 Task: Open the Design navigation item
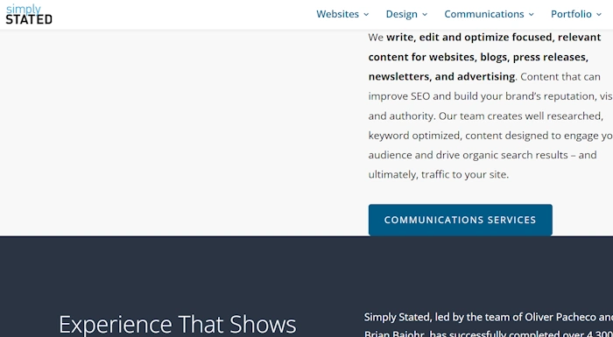406,14
